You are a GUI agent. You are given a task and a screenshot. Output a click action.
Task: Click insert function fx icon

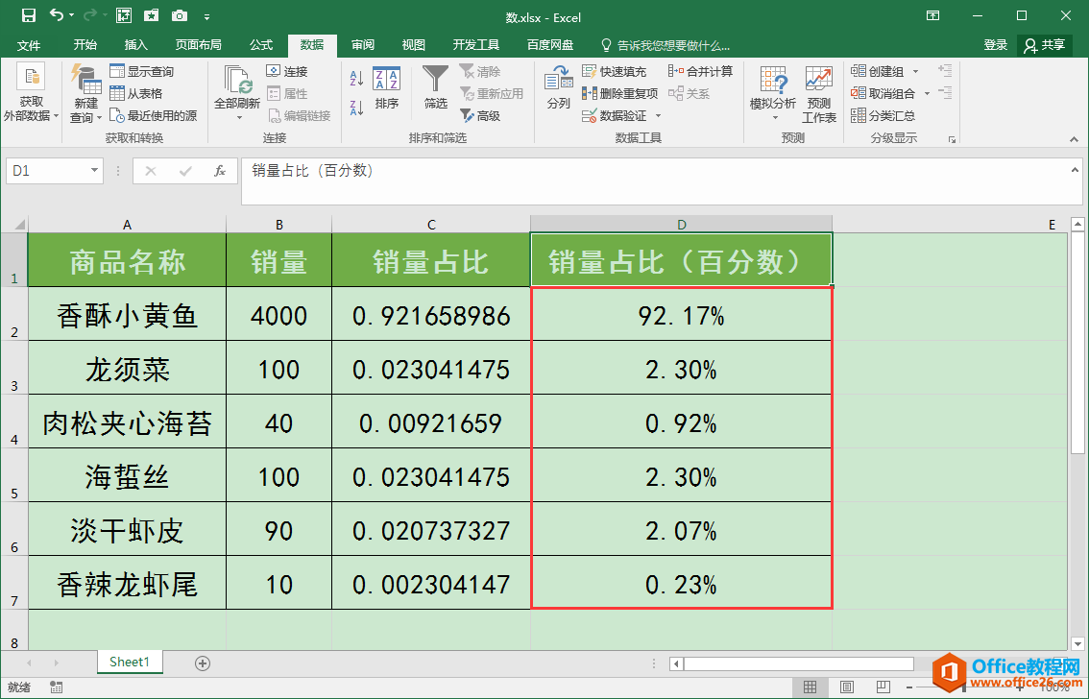pyautogui.click(x=220, y=171)
